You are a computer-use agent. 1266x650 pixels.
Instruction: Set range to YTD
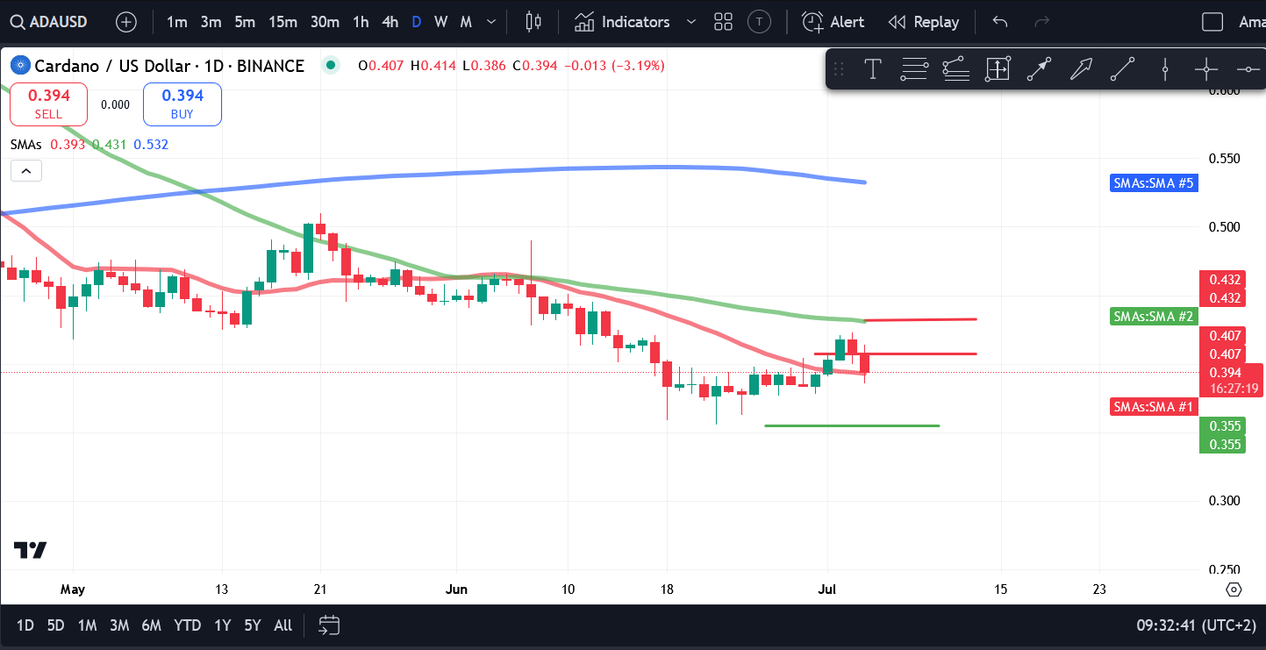point(187,625)
